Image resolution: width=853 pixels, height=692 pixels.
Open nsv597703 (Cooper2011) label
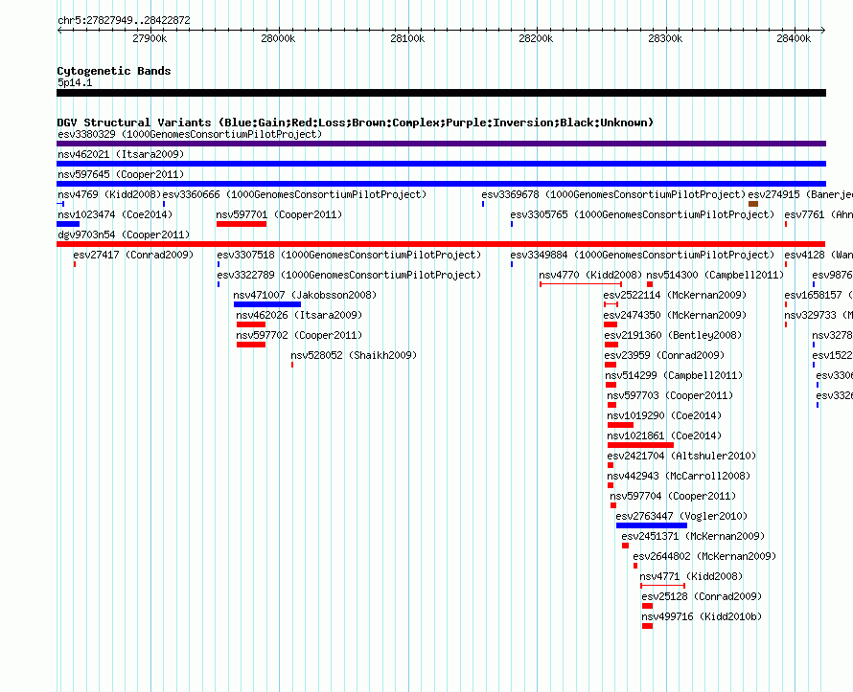point(670,395)
